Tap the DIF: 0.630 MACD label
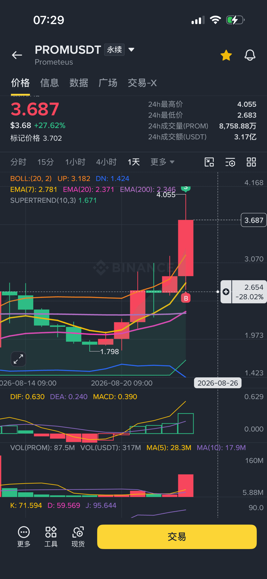Screen dimensions: 267x579 click(27, 397)
